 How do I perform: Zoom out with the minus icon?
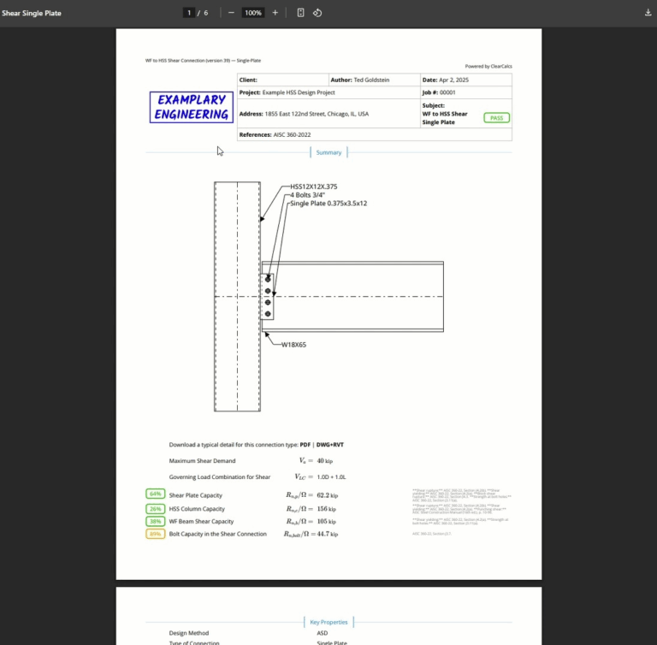(x=231, y=13)
